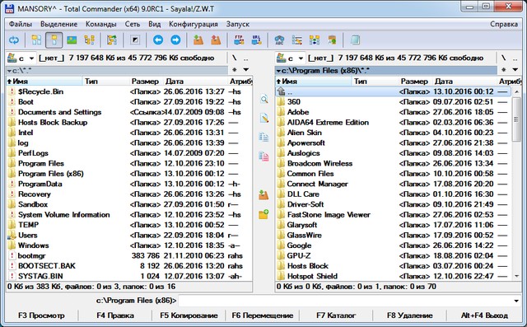Create new folder via middle bar icon
527x327 pixels.
[263, 214]
